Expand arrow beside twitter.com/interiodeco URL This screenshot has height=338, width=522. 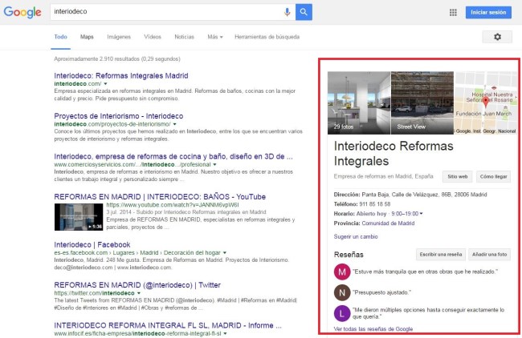pyautogui.click(x=139, y=293)
